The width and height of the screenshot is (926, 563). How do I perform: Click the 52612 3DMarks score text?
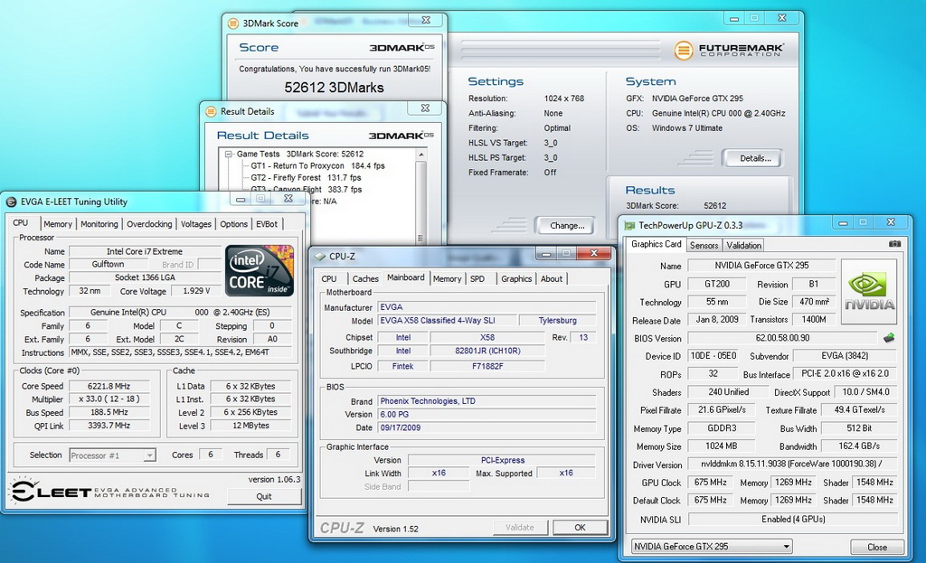pos(335,88)
